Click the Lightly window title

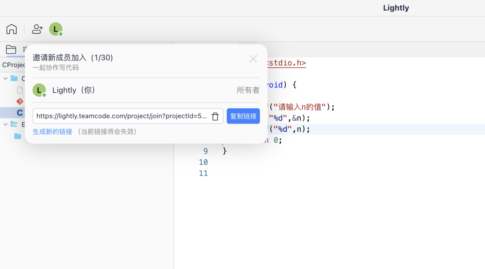[396, 8]
